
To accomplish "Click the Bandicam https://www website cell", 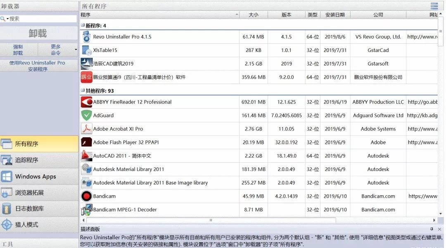I will [423, 196].
